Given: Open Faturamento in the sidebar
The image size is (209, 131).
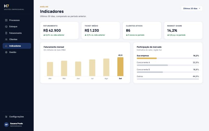Looking at the screenshot, I should (x=17, y=33).
